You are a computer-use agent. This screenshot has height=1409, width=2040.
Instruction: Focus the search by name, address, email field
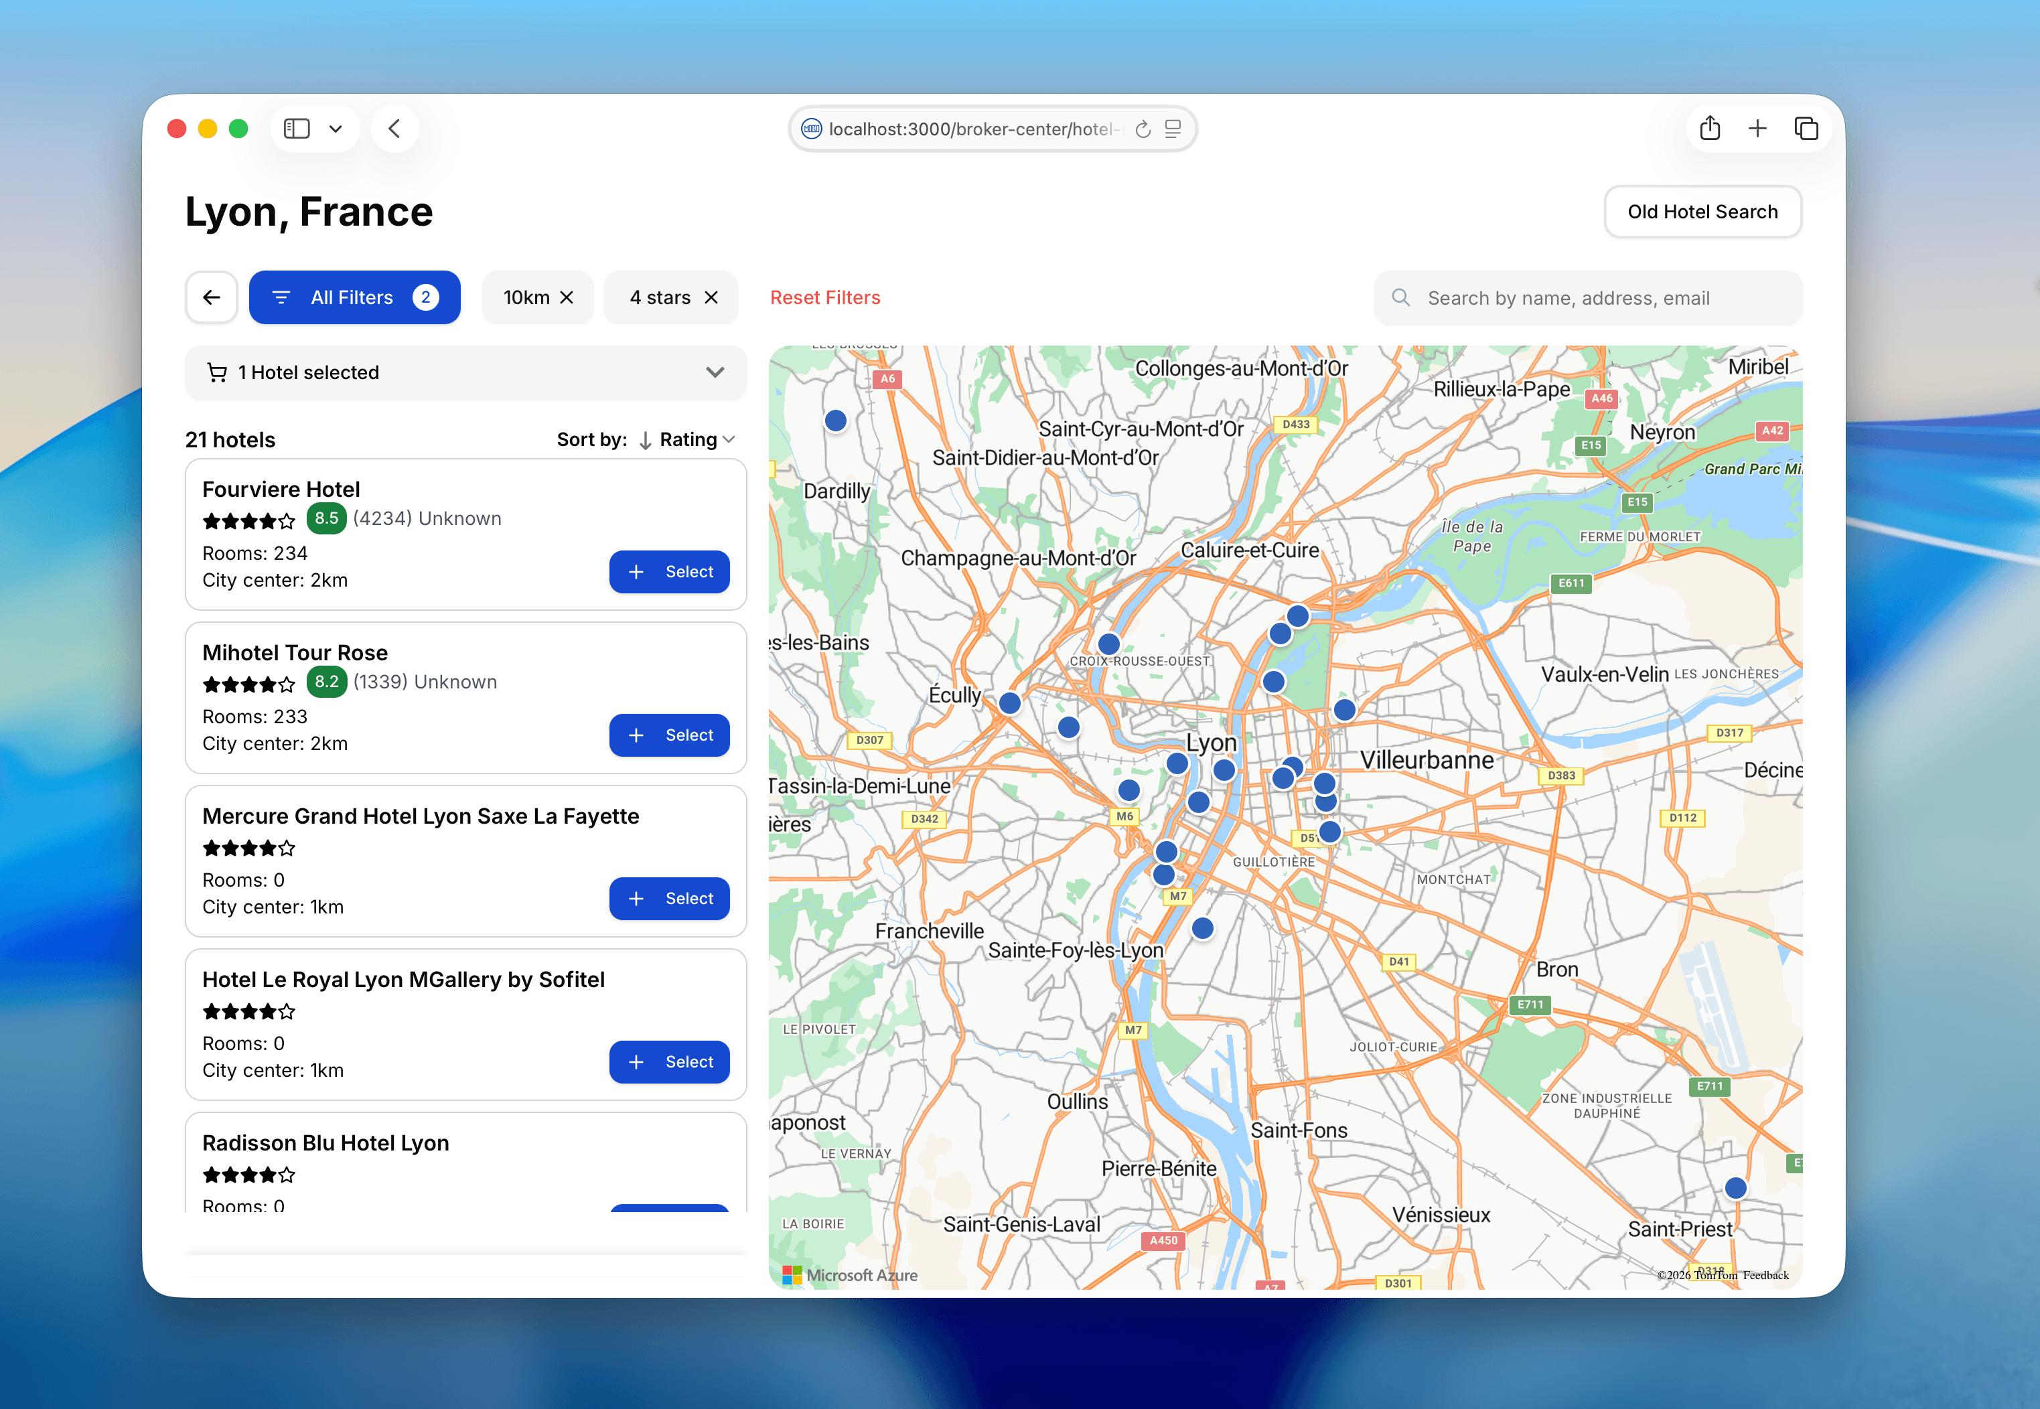[x=1587, y=299]
